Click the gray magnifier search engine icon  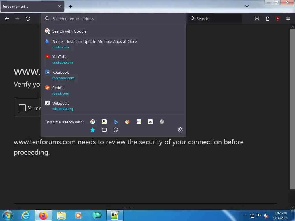[x=162, y=122]
